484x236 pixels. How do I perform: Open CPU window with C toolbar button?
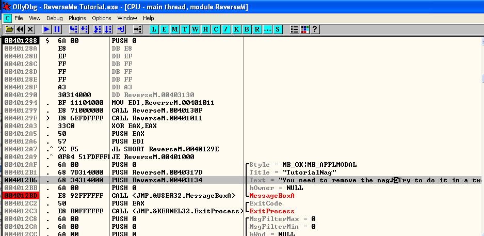click(x=216, y=29)
